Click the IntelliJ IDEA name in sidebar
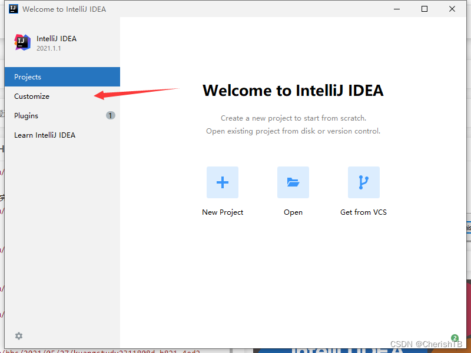The height and width of the screenshot is (353, 471). tap(57, 39)
